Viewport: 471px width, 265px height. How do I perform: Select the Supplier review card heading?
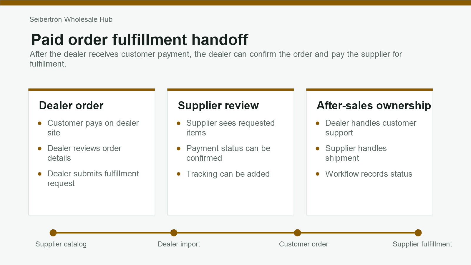click(218, 105)
